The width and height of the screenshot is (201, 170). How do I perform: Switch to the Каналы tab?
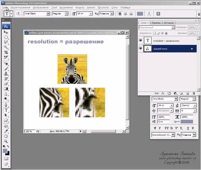coord(156,23)
